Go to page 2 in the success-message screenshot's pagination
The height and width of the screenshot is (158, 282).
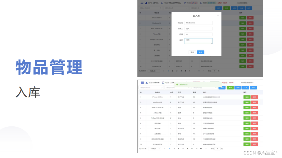[x=174, y=149]
